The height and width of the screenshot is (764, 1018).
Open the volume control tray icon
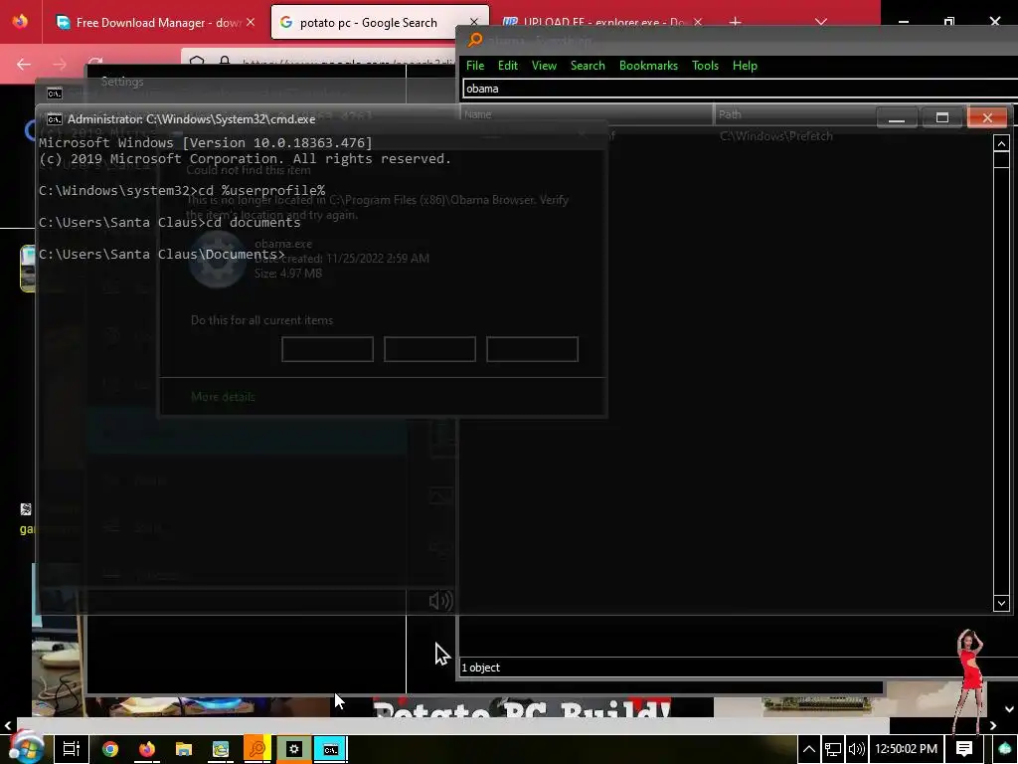[856, 749]
